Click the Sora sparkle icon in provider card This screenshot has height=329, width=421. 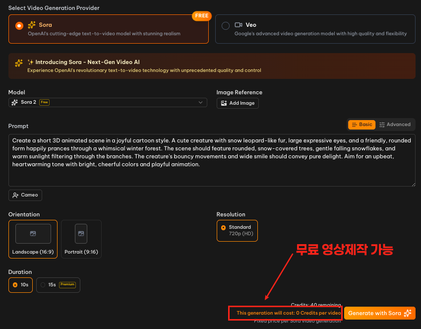[x=32, y=25]
